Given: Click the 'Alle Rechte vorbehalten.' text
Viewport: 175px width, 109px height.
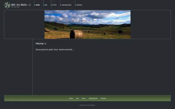Looking at the screenshot, I should pos(87,105).
